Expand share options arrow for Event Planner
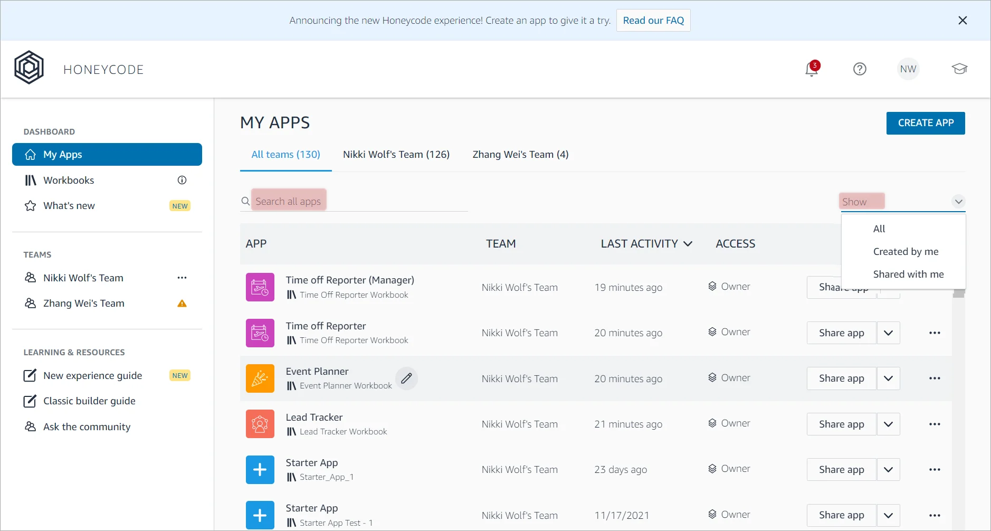This screenshot has height=531, width=991. 888,378
